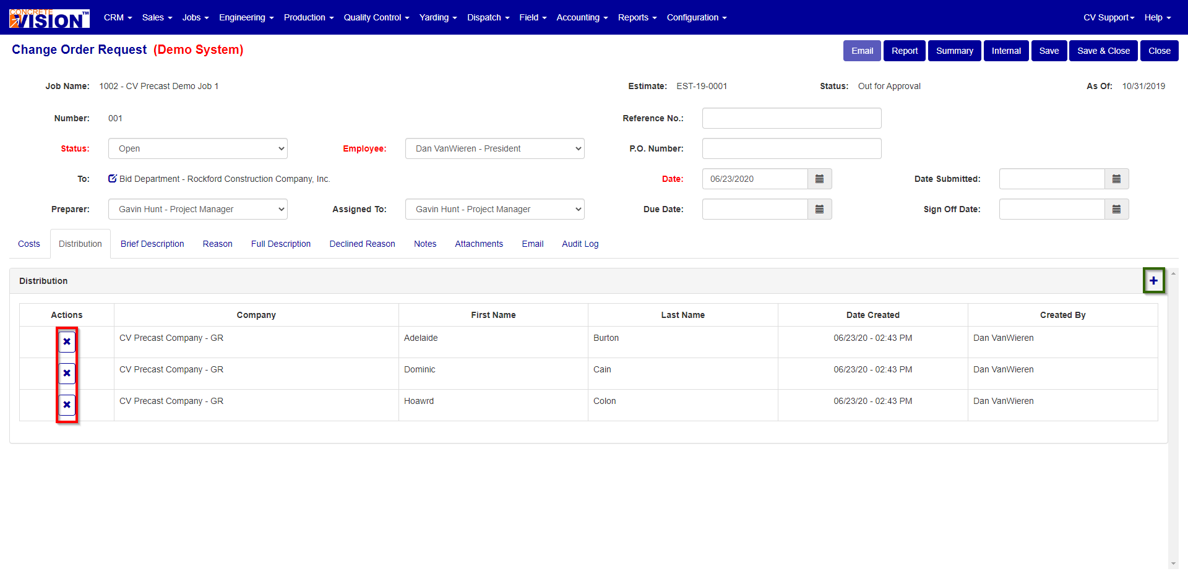Image resolution: width=1188 pixels, height=579 pixels.
Task: Click the Hoawrd first name cell
Action: click(493, 405)
